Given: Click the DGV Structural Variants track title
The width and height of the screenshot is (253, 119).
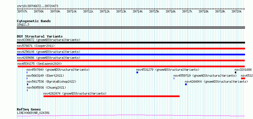Looking at the screenshot, I should pyautogui.click(x=40, y=36).
